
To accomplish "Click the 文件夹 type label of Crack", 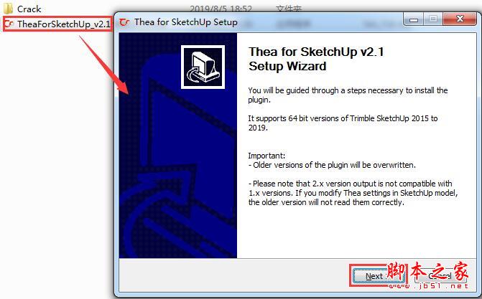I will pos(288,9).
